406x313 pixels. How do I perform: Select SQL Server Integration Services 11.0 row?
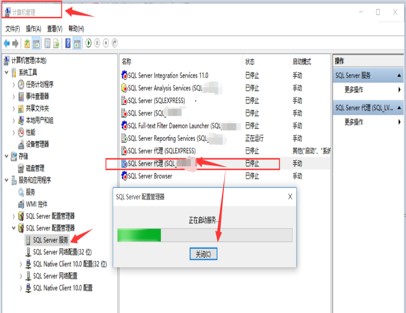(225, 75)
